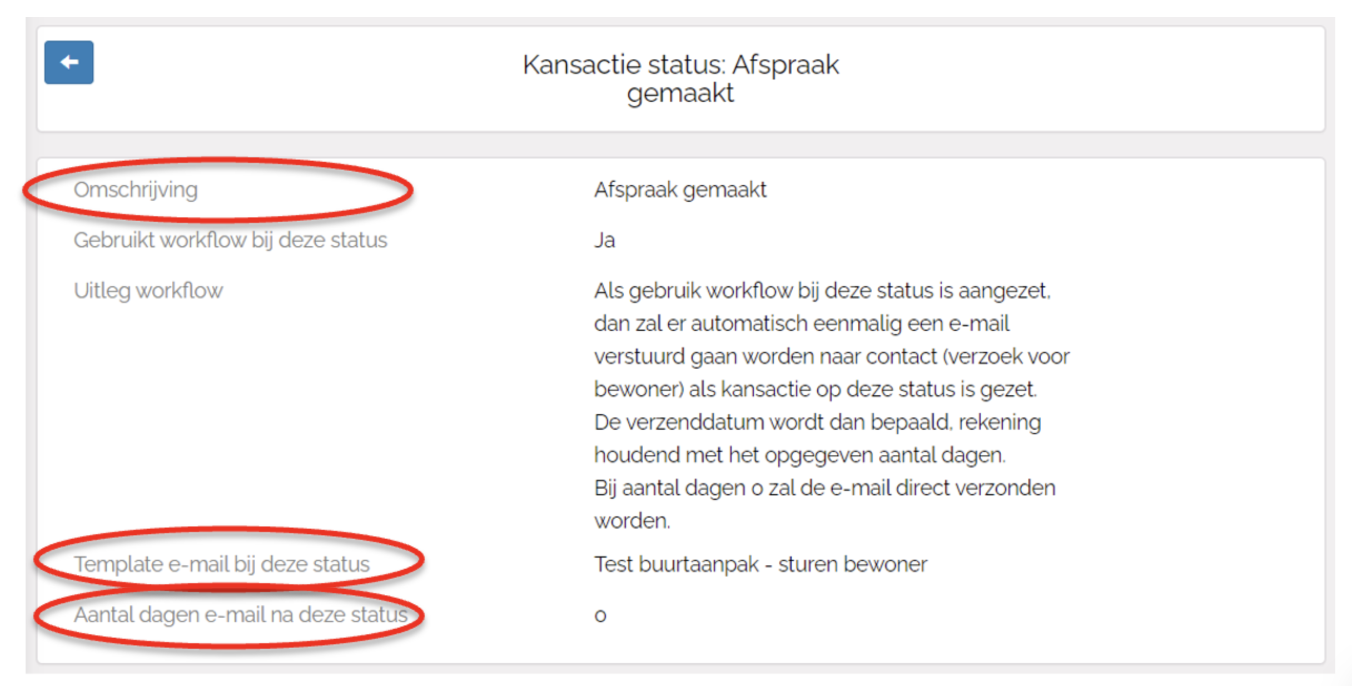
Task: Click the blue back arrow button
Action: coord(69,62)
